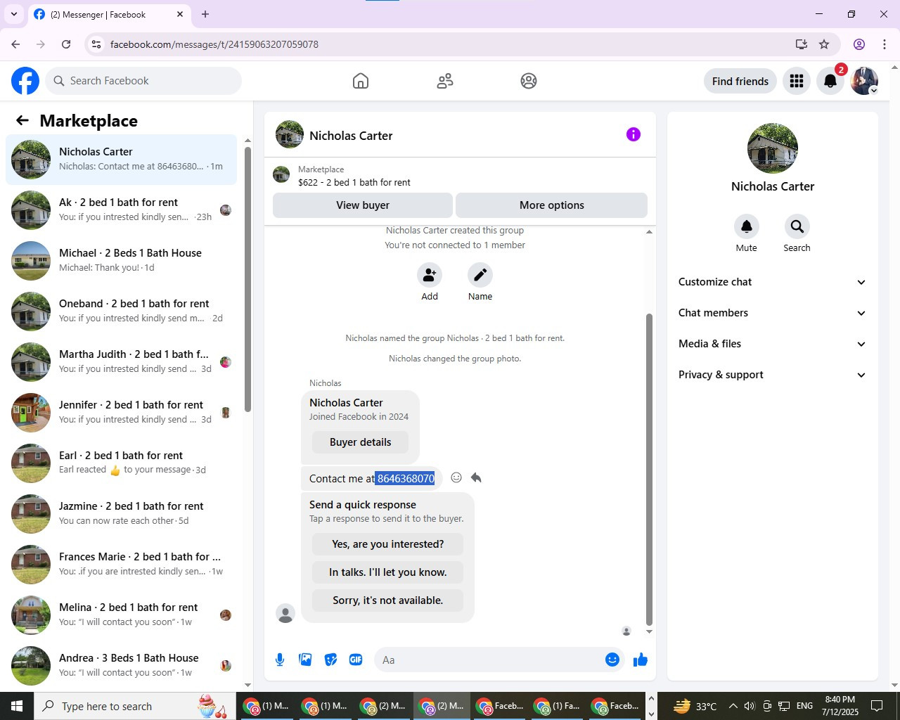Open the Chrome three-dot menu

click(885, 44)
